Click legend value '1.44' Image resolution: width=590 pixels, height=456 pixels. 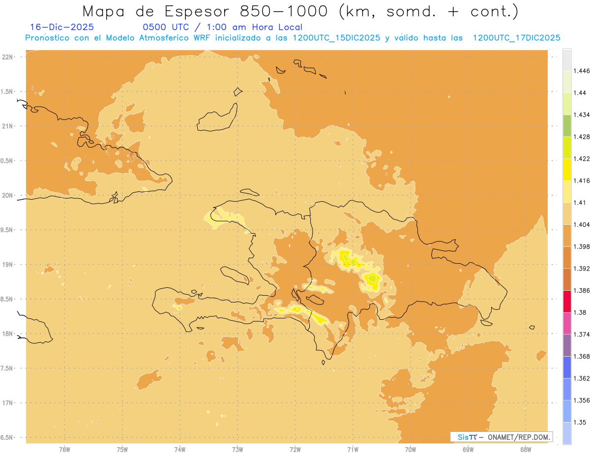pyautogui.click(x=580, y=93)
